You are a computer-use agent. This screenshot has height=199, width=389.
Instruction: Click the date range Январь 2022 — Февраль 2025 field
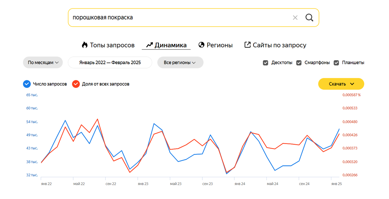click(110, 62)
